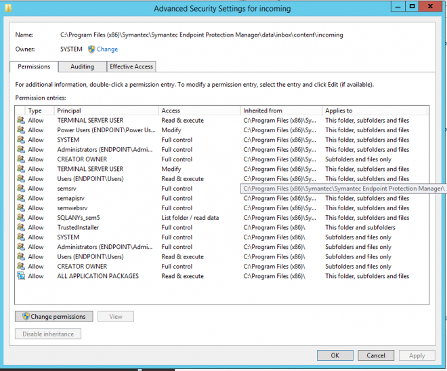Close the Advanced Security Settings window
Image resolution: width=447 pixels, height=371 pixels.
431,6
